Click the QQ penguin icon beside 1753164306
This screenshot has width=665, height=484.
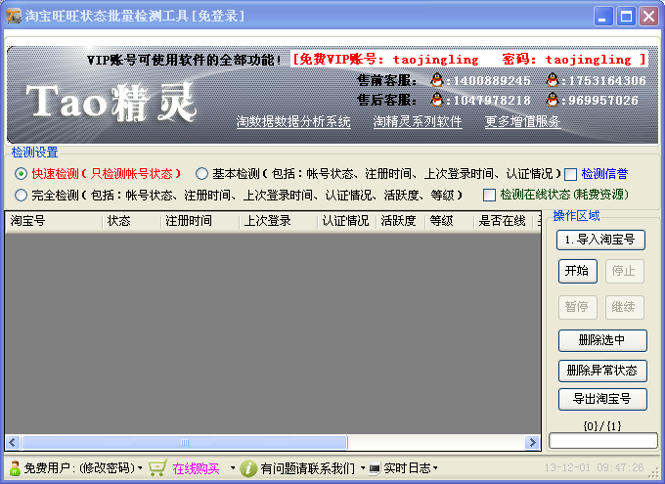coord(553,80)
